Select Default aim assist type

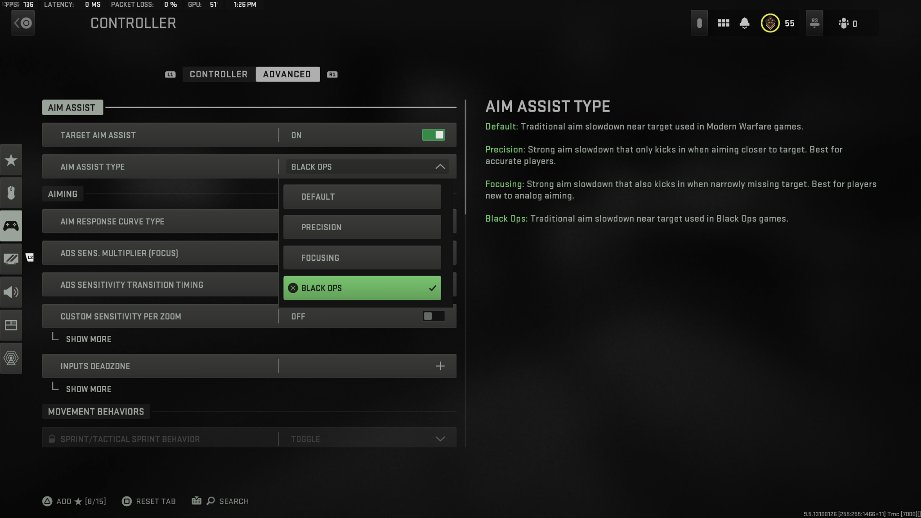point(362,196)
